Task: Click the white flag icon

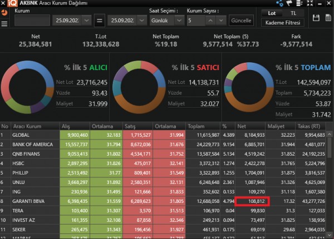Action: (x=289, y=3)
